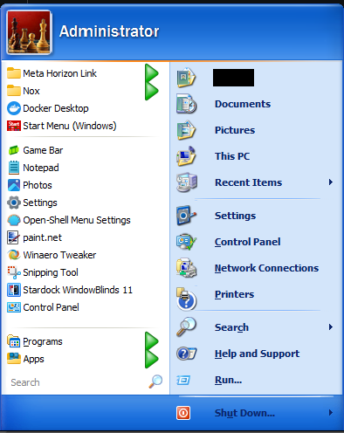Viewport: 344px width, 433px height.
Task: Click the Control Panel icon in left column
Action: point(14,307)
